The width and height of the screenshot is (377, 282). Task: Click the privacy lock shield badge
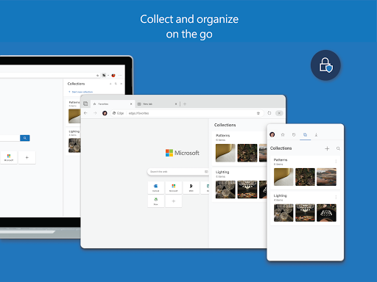(325, 65)
